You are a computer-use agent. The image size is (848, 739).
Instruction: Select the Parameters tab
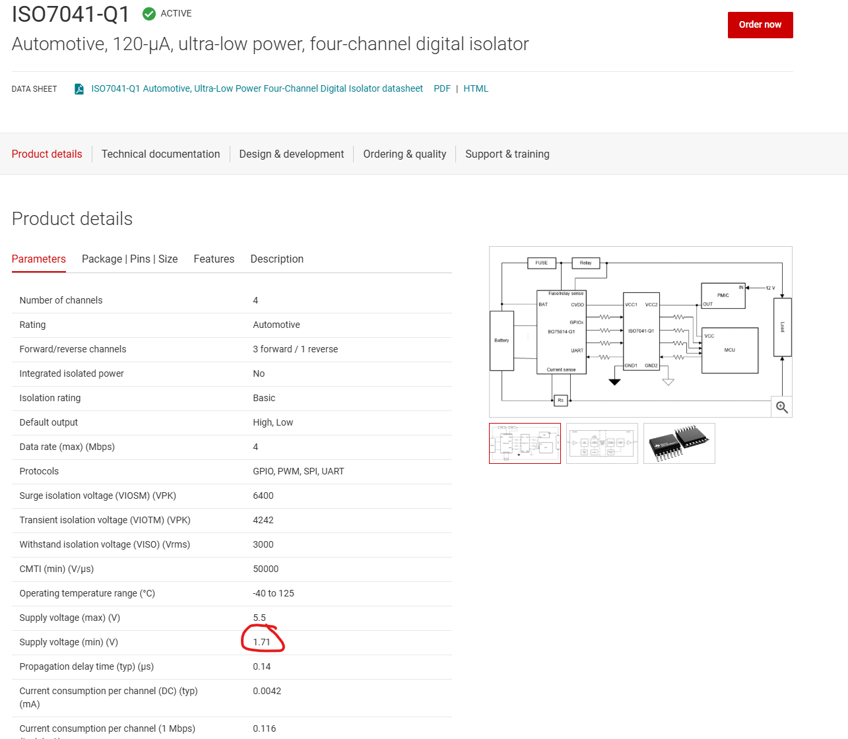(39, 259)
